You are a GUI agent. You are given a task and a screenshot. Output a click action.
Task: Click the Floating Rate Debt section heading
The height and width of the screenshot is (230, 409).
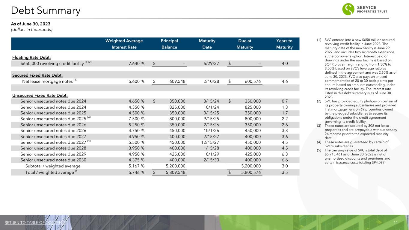(31, 57)
